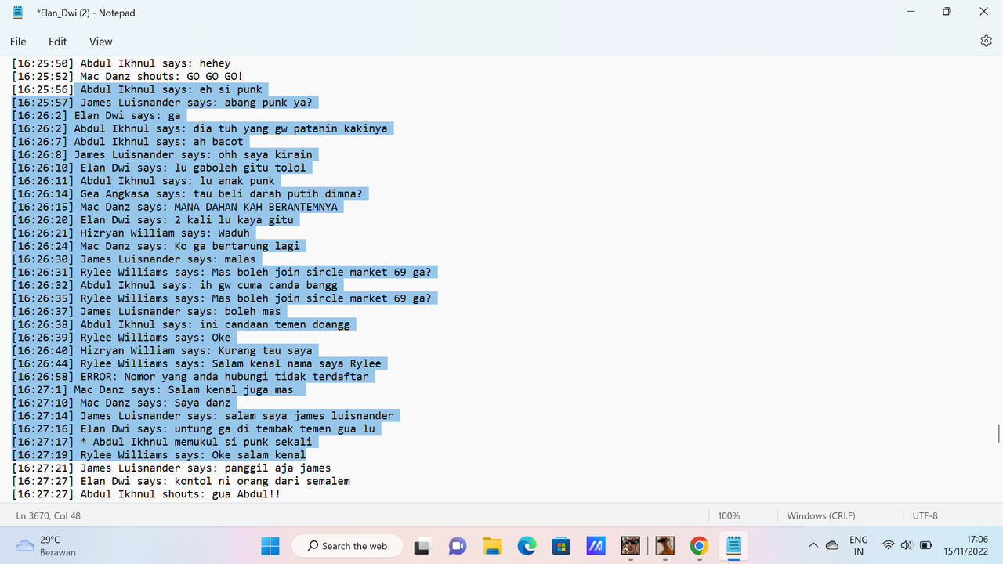Click the line 'James Luisnander says: boleh mas'
1003x564 pixels.
coord(147,312)
